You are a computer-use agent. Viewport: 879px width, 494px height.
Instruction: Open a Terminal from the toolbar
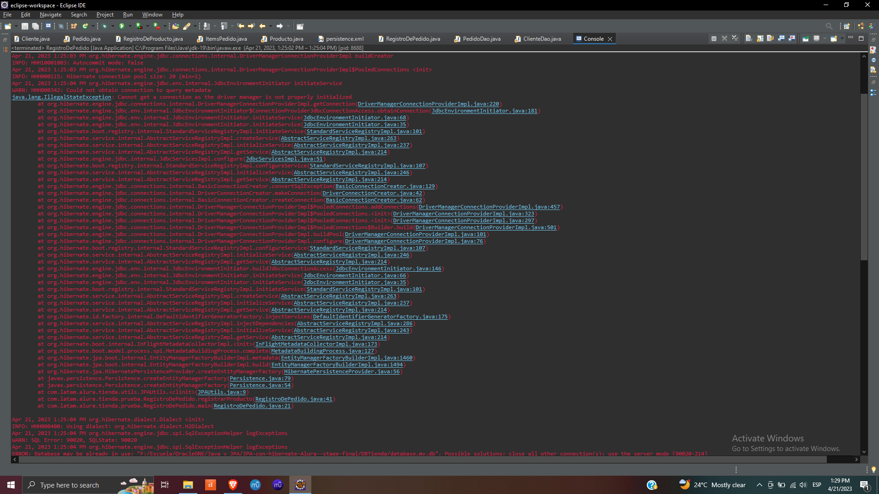tap(48, 26)
